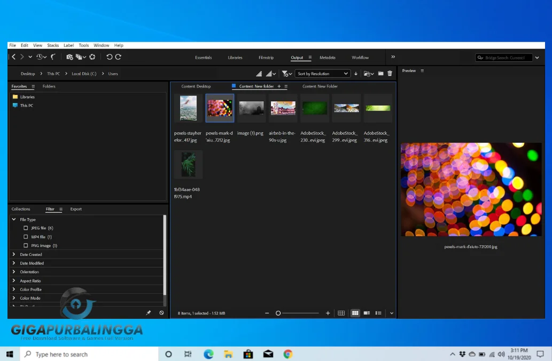The height and width of the screenshot is (361, 552).
Task: Create a new folder
Action: pyautogui.click(x=380, y=73)
